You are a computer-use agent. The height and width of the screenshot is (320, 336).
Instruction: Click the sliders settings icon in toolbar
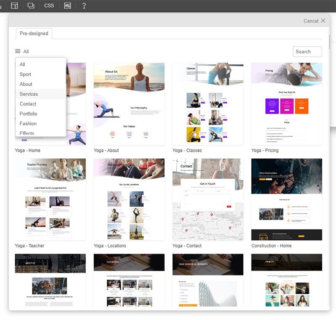coord(67,5)
